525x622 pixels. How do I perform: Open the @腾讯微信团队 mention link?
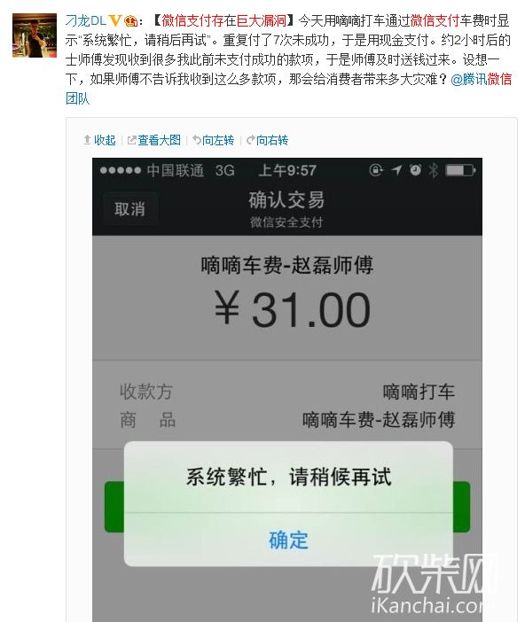pyautogui.click(x=481, y=80)
